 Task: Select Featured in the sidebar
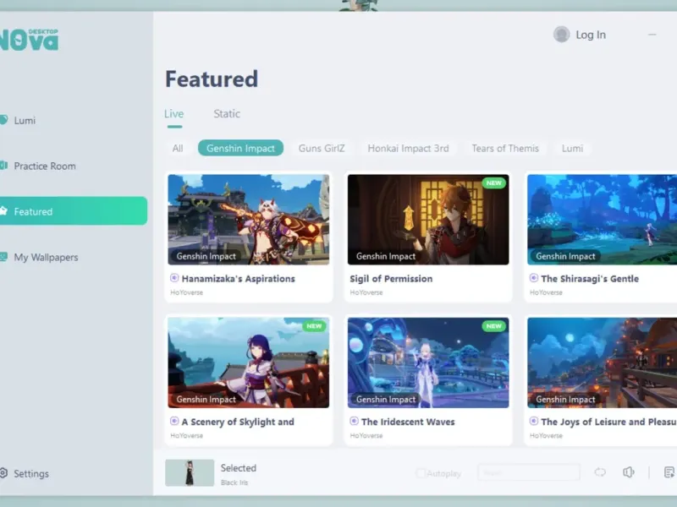tap(74, 211)
